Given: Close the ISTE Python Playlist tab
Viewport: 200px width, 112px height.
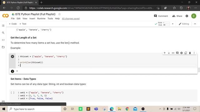Looking at the screenshot, I should [36, 2].
